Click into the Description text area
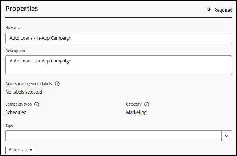The height and width of the screenshot is (156, 237). pos(119,65)
